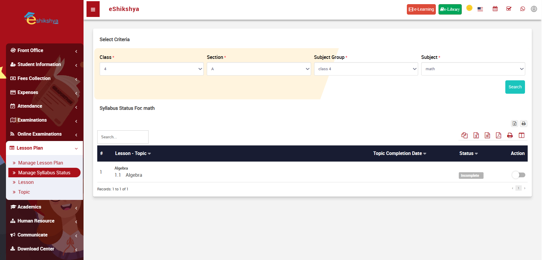Viewport: 542px width, 260px height.
Task: Toggle the sidebar hamburger menu
Action: point(93,9)
